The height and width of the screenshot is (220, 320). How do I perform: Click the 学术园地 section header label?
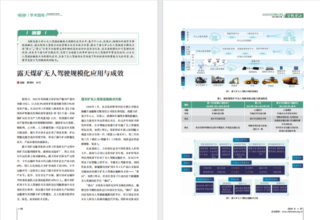coord(37,15)
